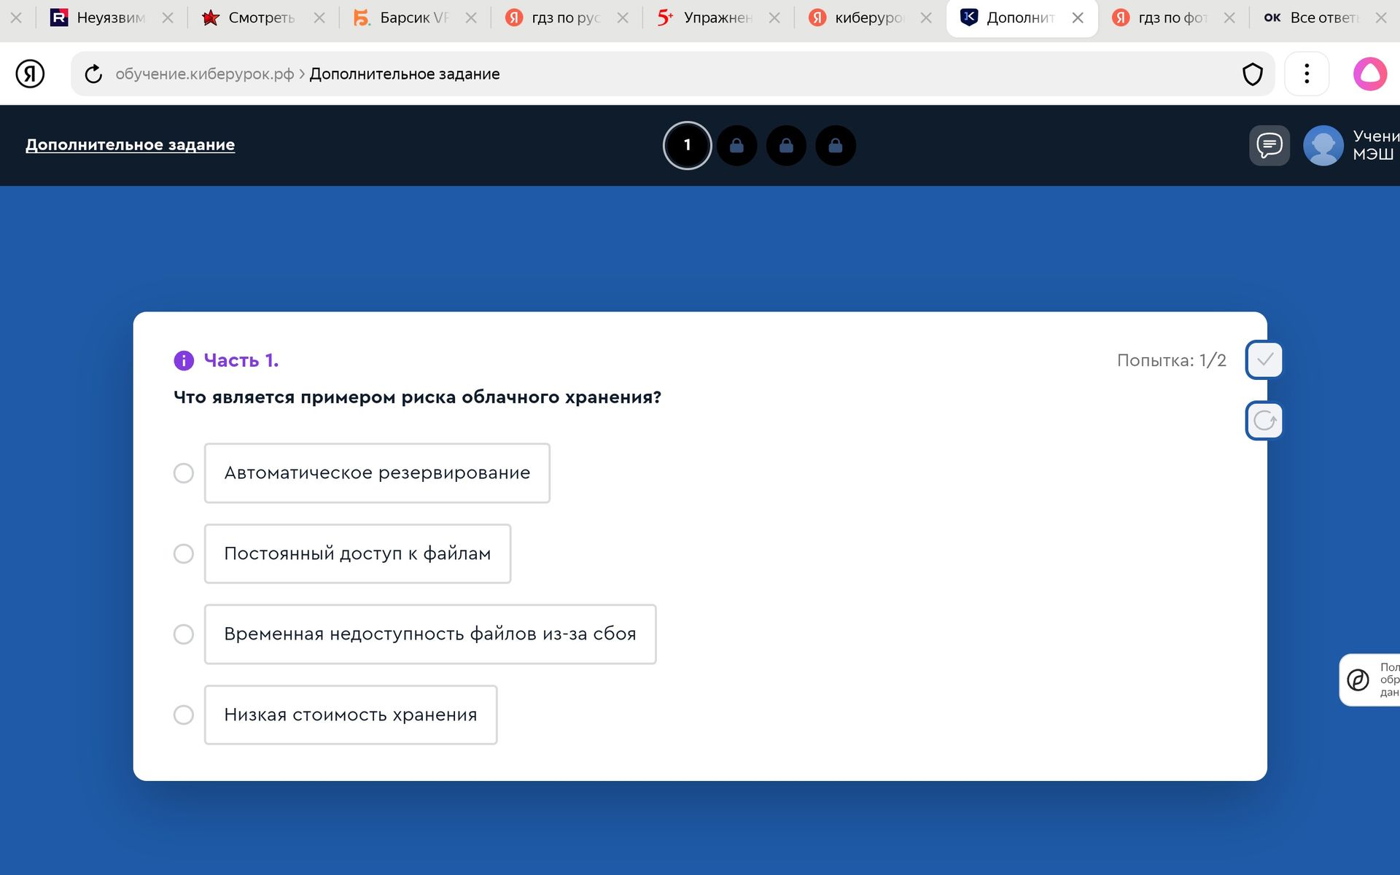Viewport: 1400px width, 875px height.
Task: Reload the page with the refresh icon
Action: (x=93, y=74)
